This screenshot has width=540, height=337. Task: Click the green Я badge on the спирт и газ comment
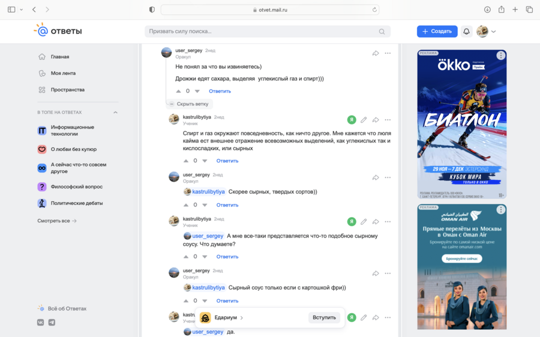[x=351, y=120]
